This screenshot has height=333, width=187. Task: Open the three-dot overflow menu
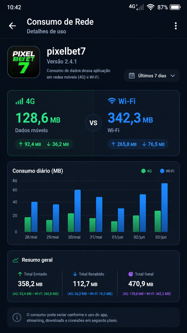click(x=176, y=26)
